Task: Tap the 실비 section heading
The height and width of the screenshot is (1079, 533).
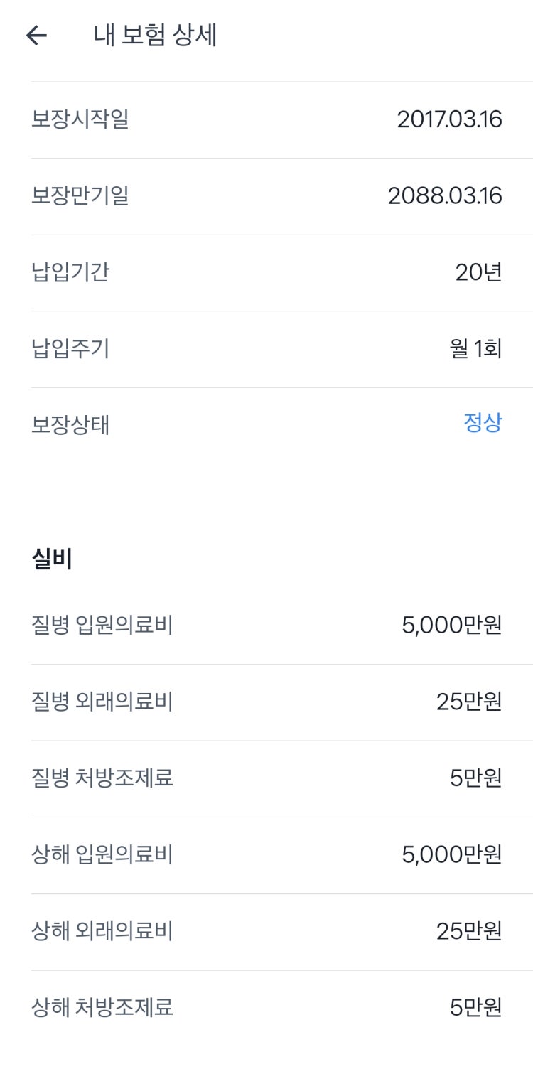Action: pyautogui.click(x=52, y=559)
